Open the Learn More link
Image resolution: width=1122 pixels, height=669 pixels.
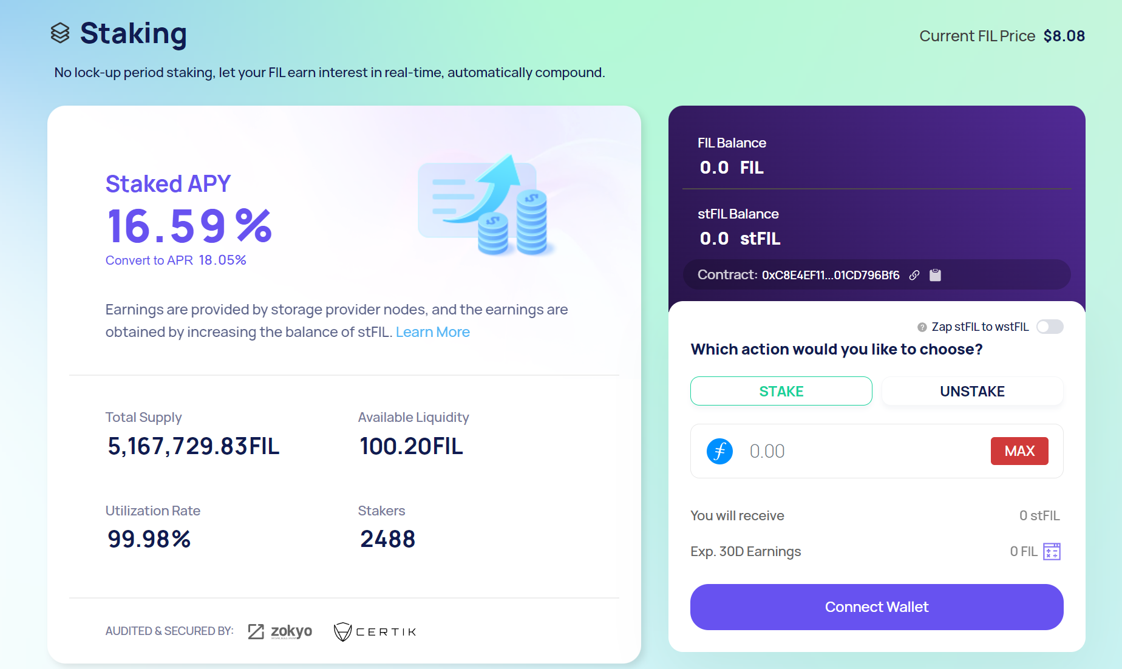coord(432,332)
